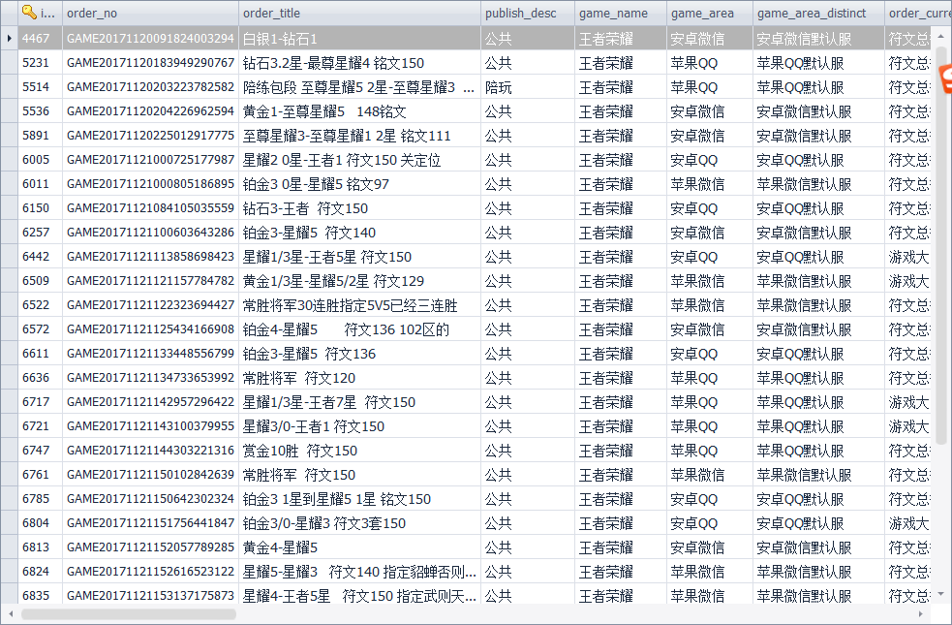The image size is (952, 625).
Task: Select the id cell 6509
Action: click(x=40, y=281)
